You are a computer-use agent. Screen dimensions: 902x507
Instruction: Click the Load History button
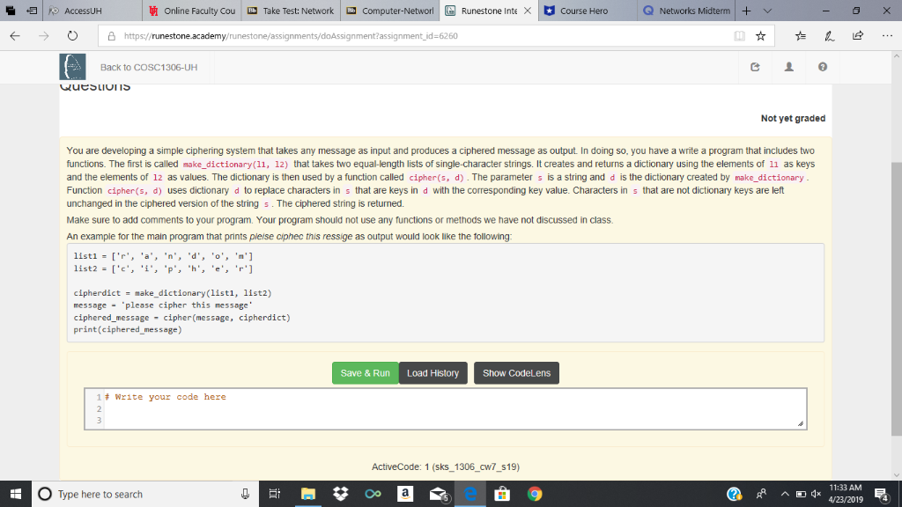pos(433,373)
